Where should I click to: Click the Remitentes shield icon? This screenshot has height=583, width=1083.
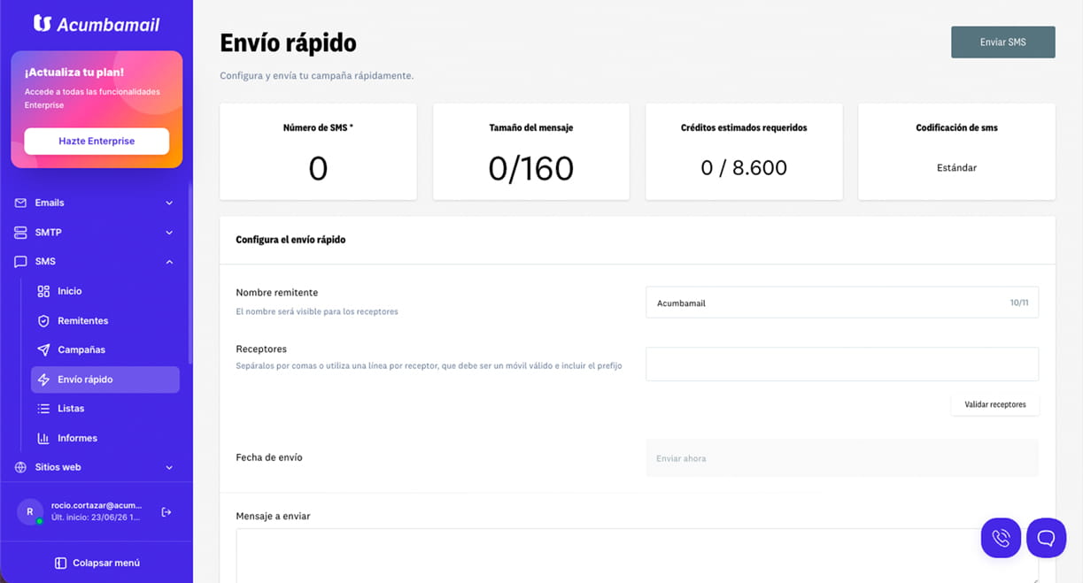pyautogui.click(x=43, y=321)
